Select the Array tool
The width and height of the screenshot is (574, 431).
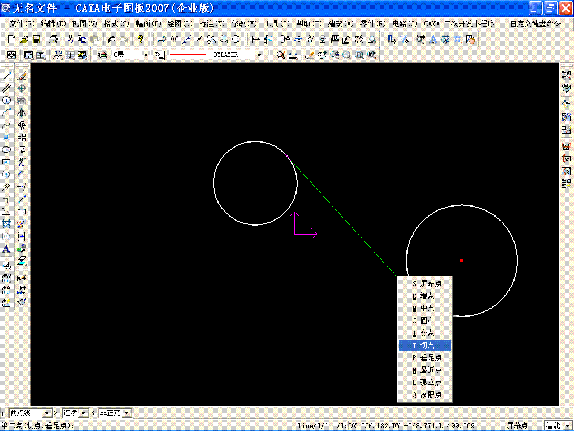point(22,137)
